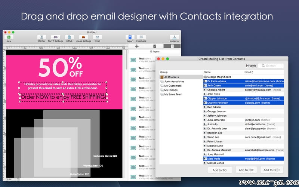299x187 pixels.
Task: Click the Peter Litman contact card icon
Action: (205, 142)
